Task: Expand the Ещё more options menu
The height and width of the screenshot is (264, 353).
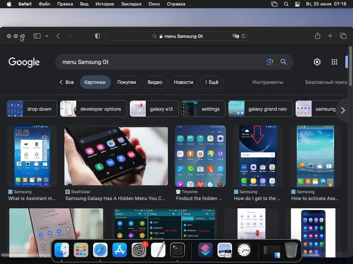Action: 212,82
